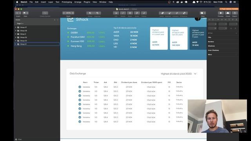Click the Shadows section in inspector
Screen dimensions: 251x141
click(211, 46)
